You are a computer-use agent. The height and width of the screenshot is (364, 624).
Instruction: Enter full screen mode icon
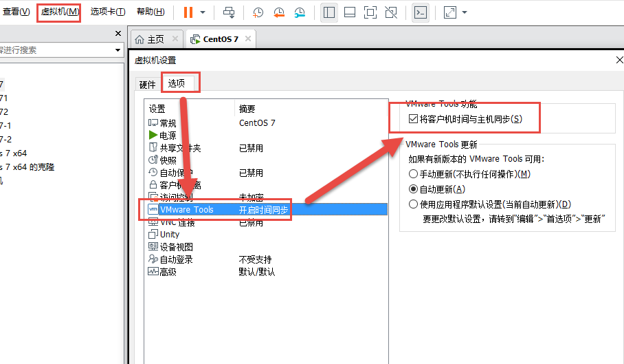tap(370, 12)
